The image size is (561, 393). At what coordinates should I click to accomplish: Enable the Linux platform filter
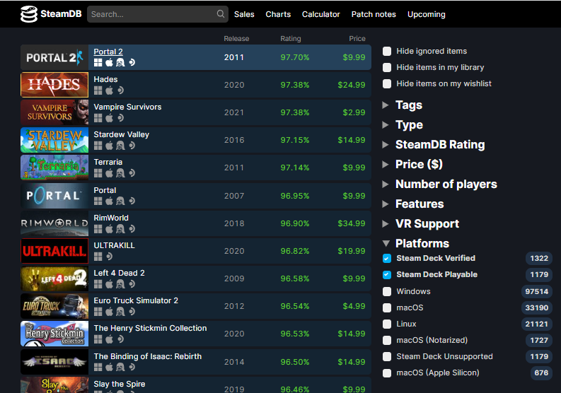tap(387, 324)
